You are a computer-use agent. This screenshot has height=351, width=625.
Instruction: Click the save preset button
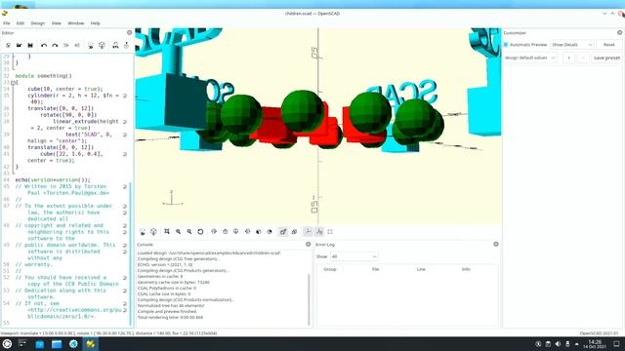point(606,58)
